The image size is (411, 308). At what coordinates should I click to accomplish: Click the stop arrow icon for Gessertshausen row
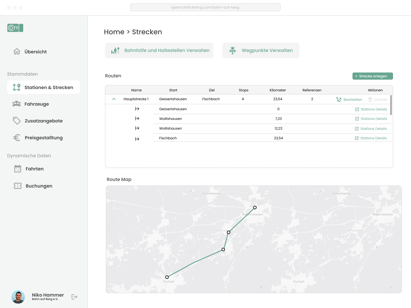pos(137,109)
